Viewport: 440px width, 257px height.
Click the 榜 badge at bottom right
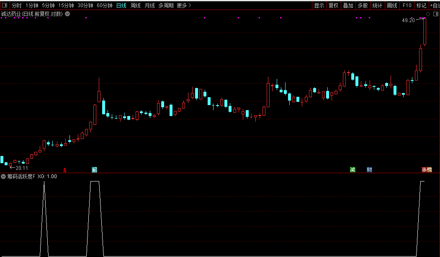[430, 170]
